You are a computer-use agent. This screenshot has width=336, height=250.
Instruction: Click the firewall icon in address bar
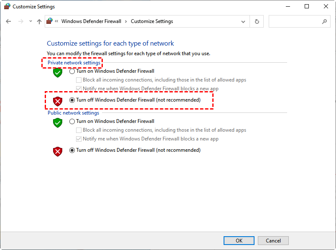[50, 21]
